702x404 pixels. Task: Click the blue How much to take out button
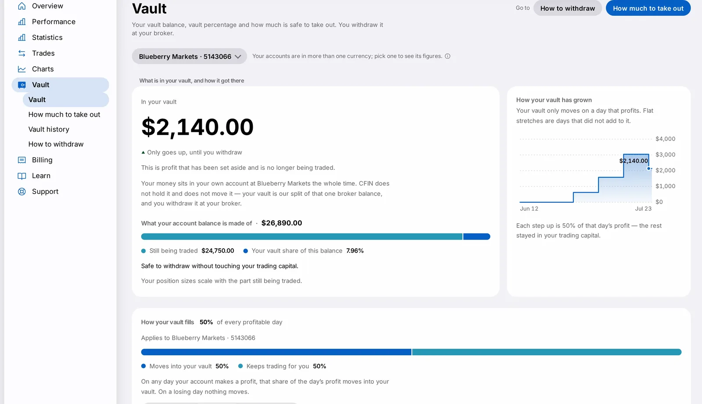(648, 8)
